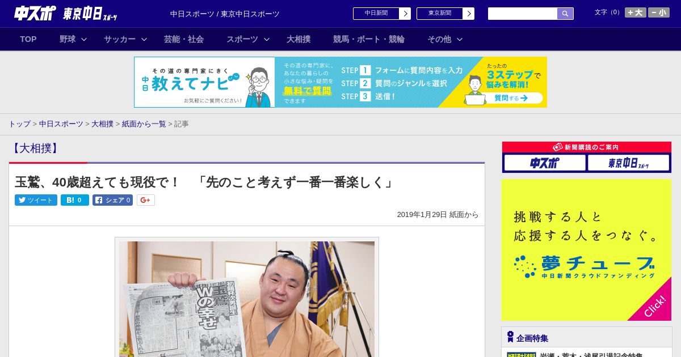This screenshot has width=681, height=357.
Task: Click the 東京中日スポーツ logo in header
Action: pyautogui.click(x=90, y=14)
